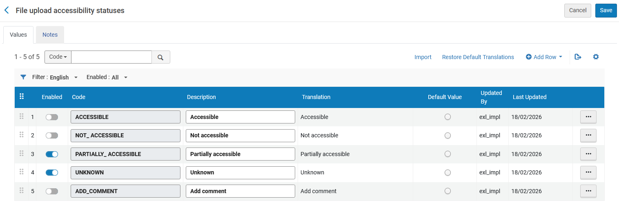
Task: Click the header drag-handle dots icon
Action: (x=22, y=97)
